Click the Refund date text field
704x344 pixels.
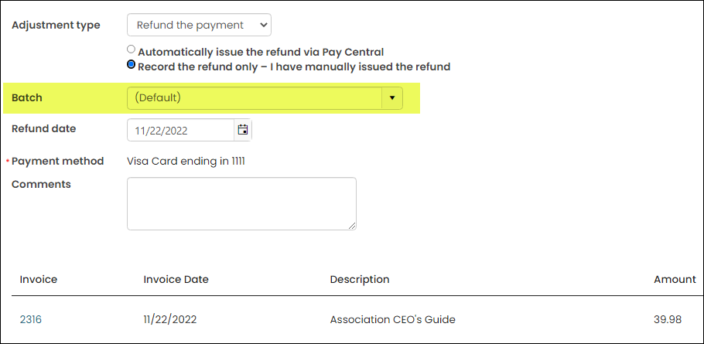181,130
